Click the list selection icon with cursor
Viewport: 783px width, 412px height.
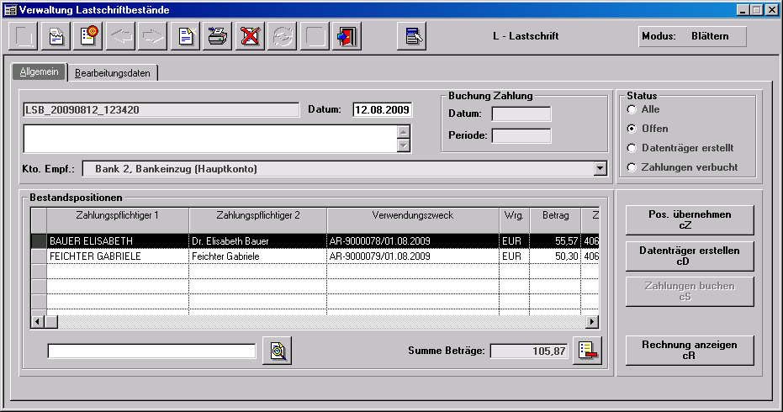tap(411, 37)
